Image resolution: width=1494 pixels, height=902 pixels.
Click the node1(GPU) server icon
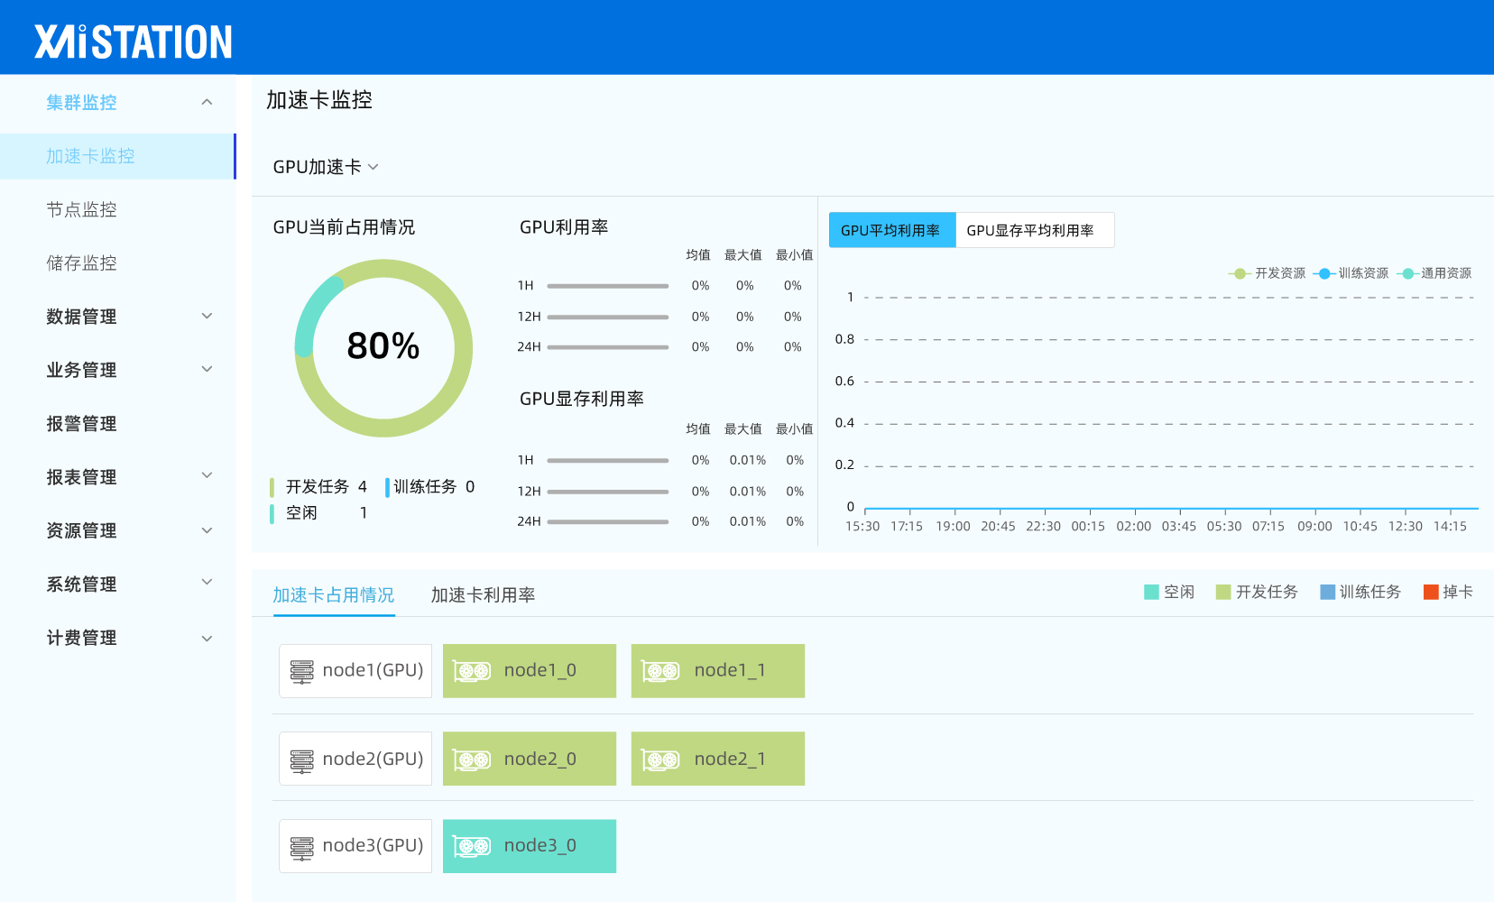(x=301, y=671)
